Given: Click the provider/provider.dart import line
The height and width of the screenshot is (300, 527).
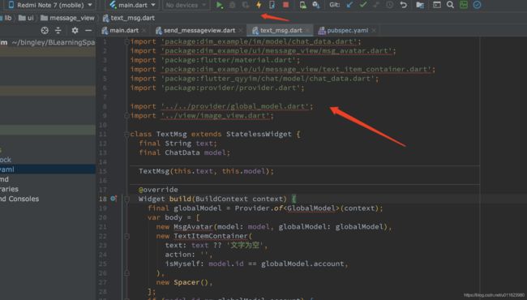Looking at the screenshot, I should pos(217,88).
